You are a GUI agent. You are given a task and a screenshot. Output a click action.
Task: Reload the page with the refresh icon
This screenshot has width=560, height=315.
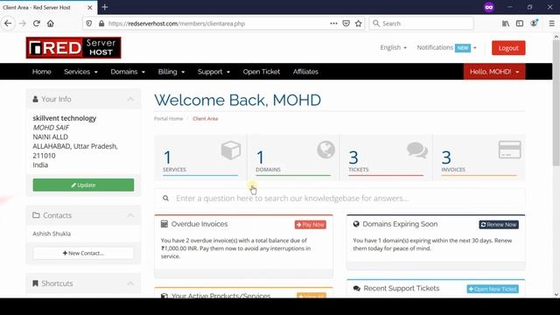click(37, 24)
